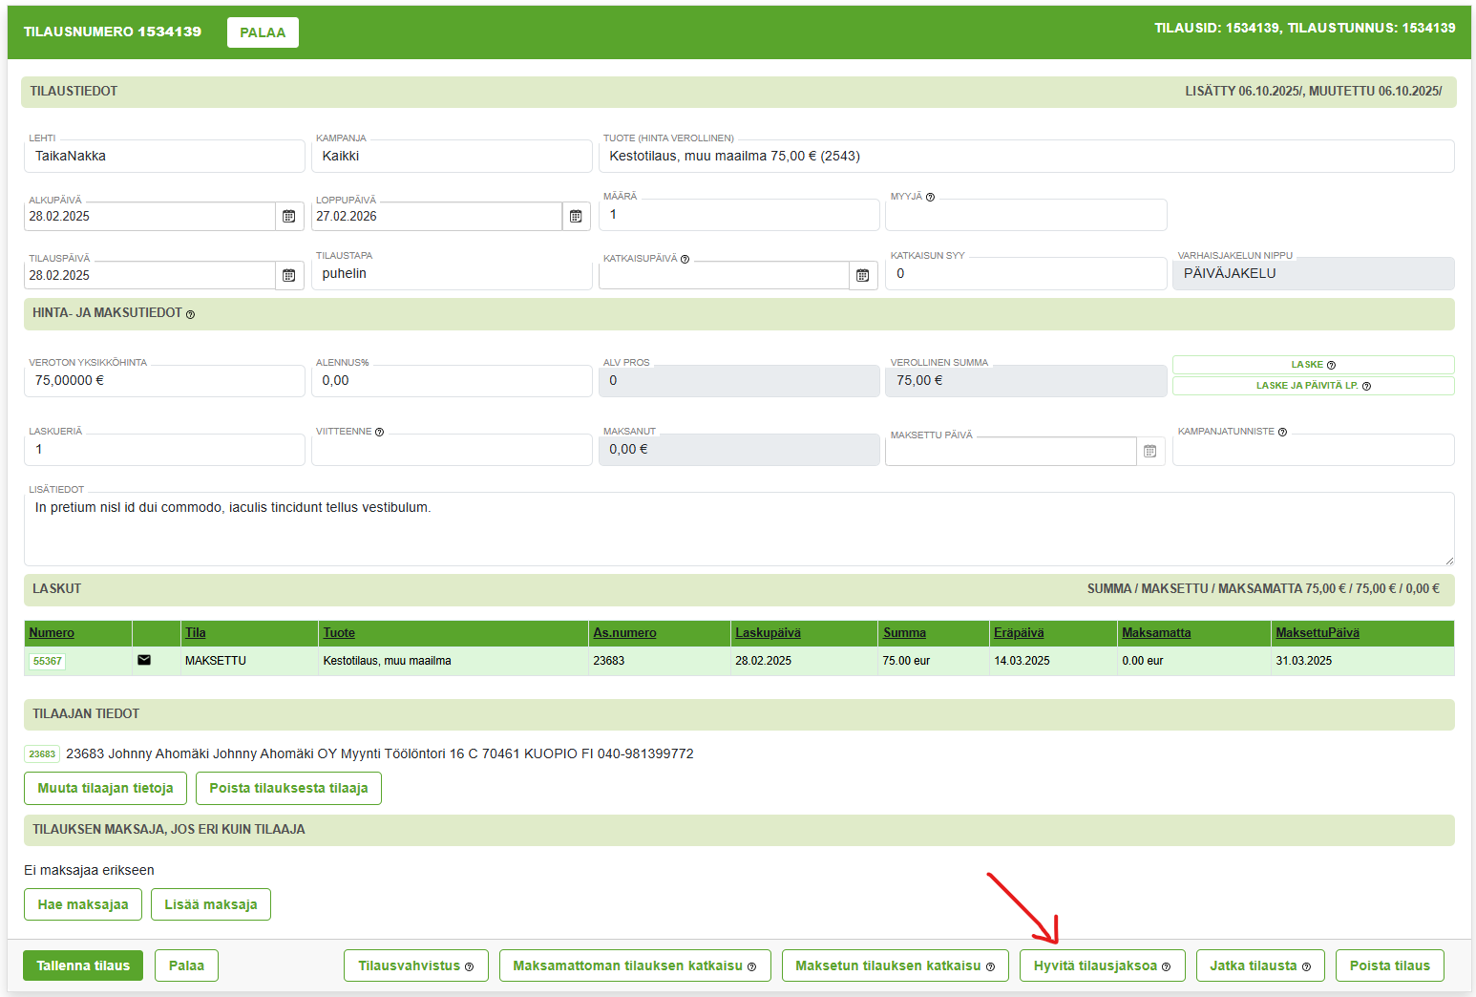Sort invoices by Eräpäivä column
This screenshot has height=997, width=1476.
tap(1019, 633)
